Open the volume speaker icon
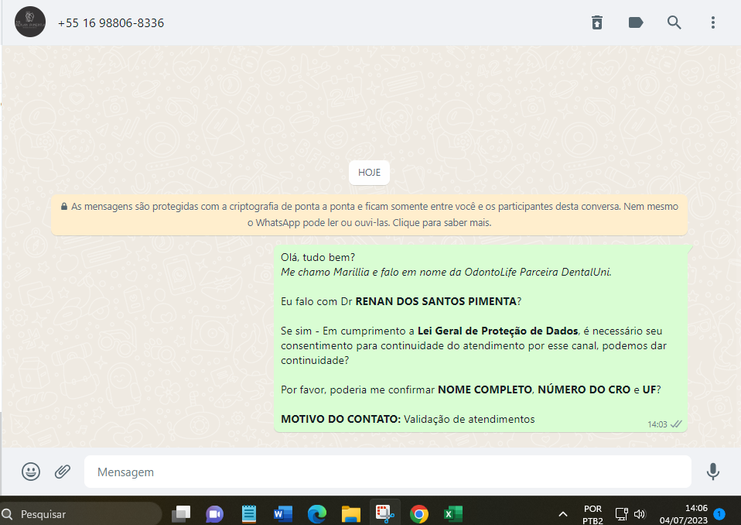Image resolution: width=741 pixels, height=525 pixels. point(640,513)
